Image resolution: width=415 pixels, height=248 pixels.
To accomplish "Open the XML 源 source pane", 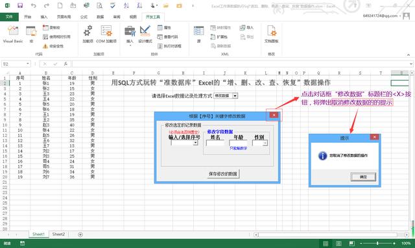I will [198, 34].
